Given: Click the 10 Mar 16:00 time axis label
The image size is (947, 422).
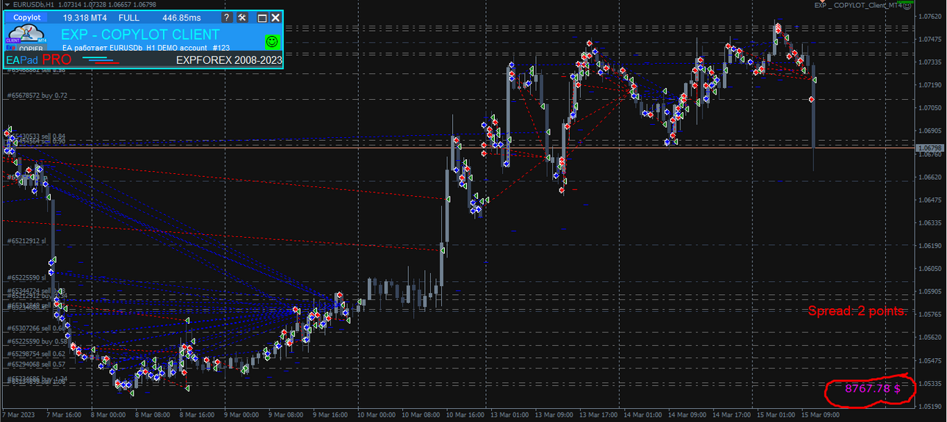Looking at the screenshot, I should pyautogui.click(x=466, y=415).
